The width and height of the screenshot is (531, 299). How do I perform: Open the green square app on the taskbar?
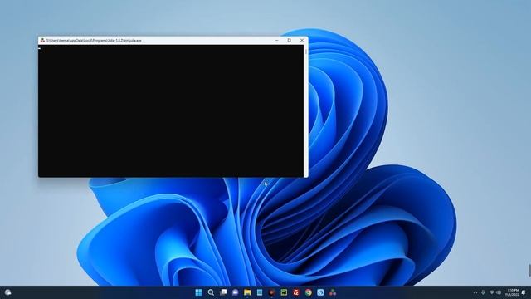coord(284,292)
